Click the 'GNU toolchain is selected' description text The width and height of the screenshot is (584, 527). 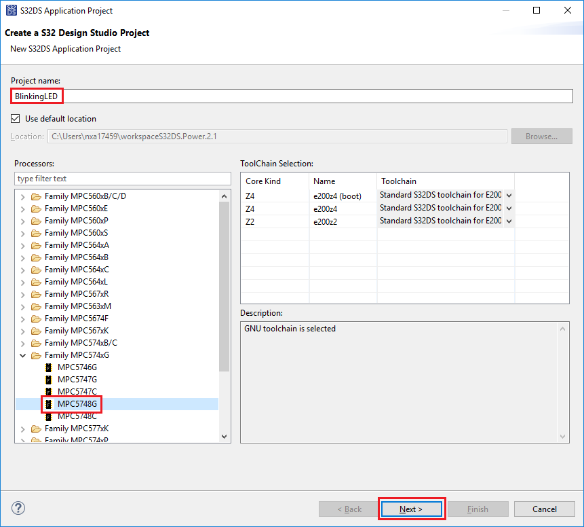point(290,329)
